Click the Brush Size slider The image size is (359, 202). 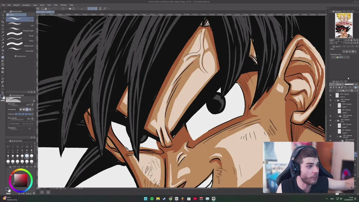(x=17, y=105)
